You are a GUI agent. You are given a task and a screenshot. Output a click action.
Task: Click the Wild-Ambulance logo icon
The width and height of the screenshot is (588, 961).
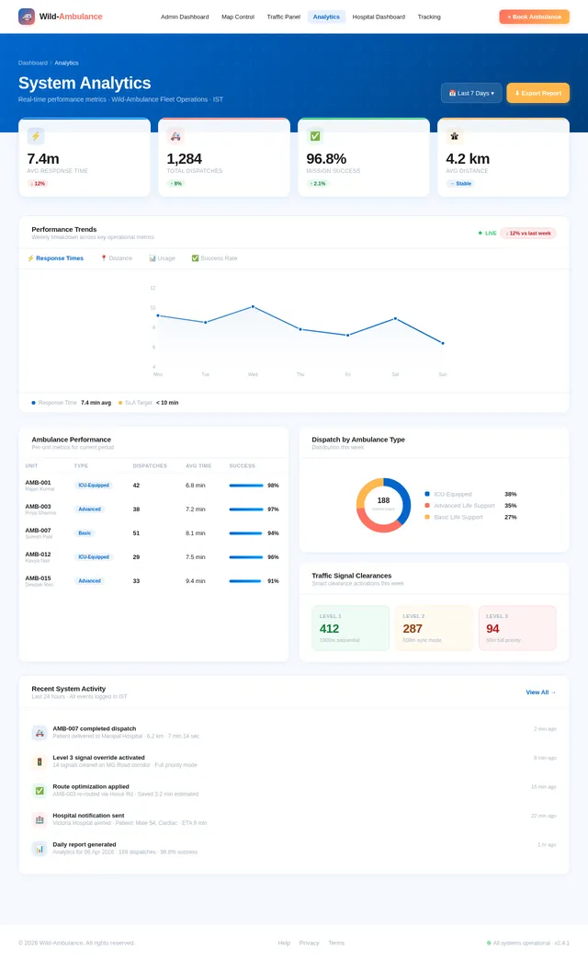27,17
